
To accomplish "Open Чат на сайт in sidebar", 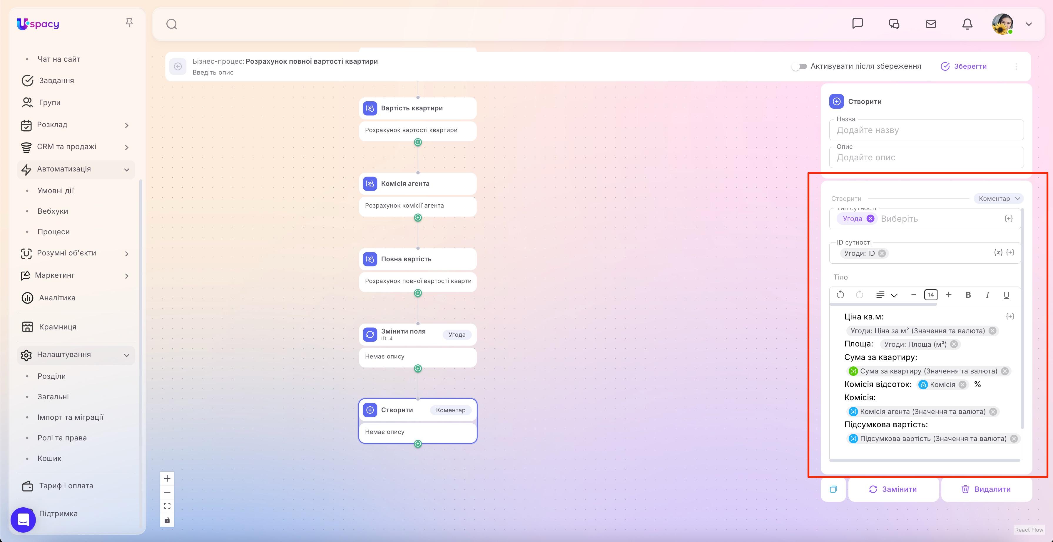I will pos(58,59).
